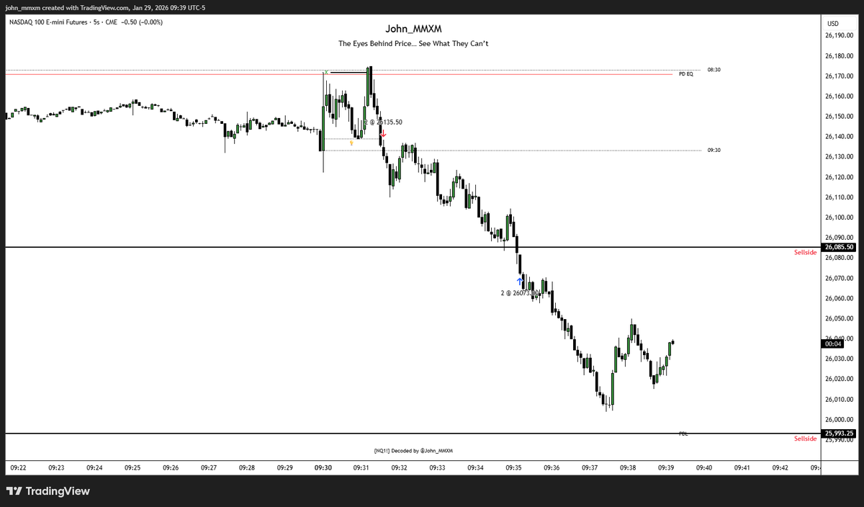This screenshot has width=864, height=507.
Task: Click the John_MMXM chart watermark
Action: point(413,29)
